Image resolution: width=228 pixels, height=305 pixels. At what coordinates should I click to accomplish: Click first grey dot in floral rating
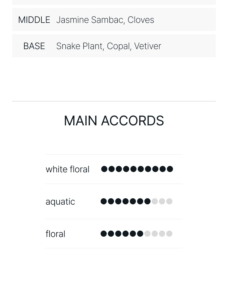(147, 234)
